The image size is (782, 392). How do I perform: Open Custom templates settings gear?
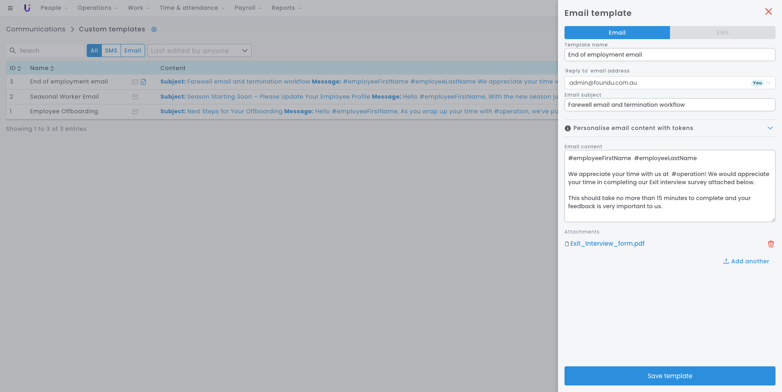[x=154, y=29]
